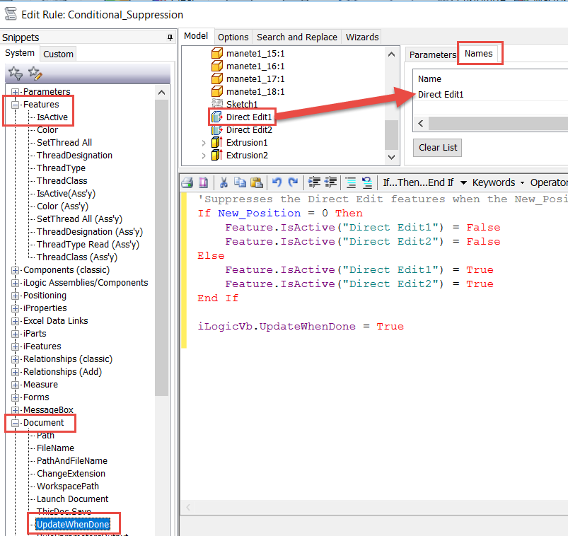
Task: Select the Launch Document snippet
Action: click(x=72, y=499)
